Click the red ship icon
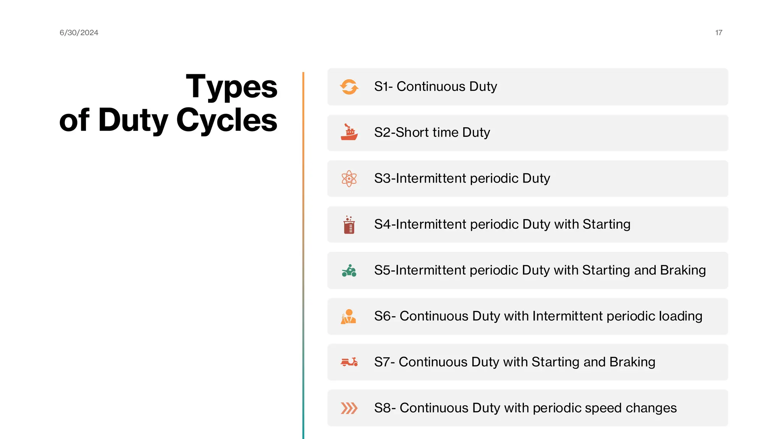The image size is (782, 439). (x=349, y=133)
